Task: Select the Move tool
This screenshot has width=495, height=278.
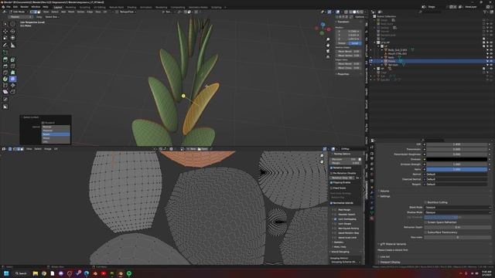Action: pyautogui.click(x=5, y=31)
